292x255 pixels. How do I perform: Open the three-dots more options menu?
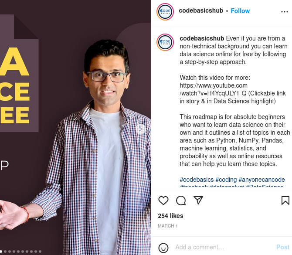(x=284, y=12)
